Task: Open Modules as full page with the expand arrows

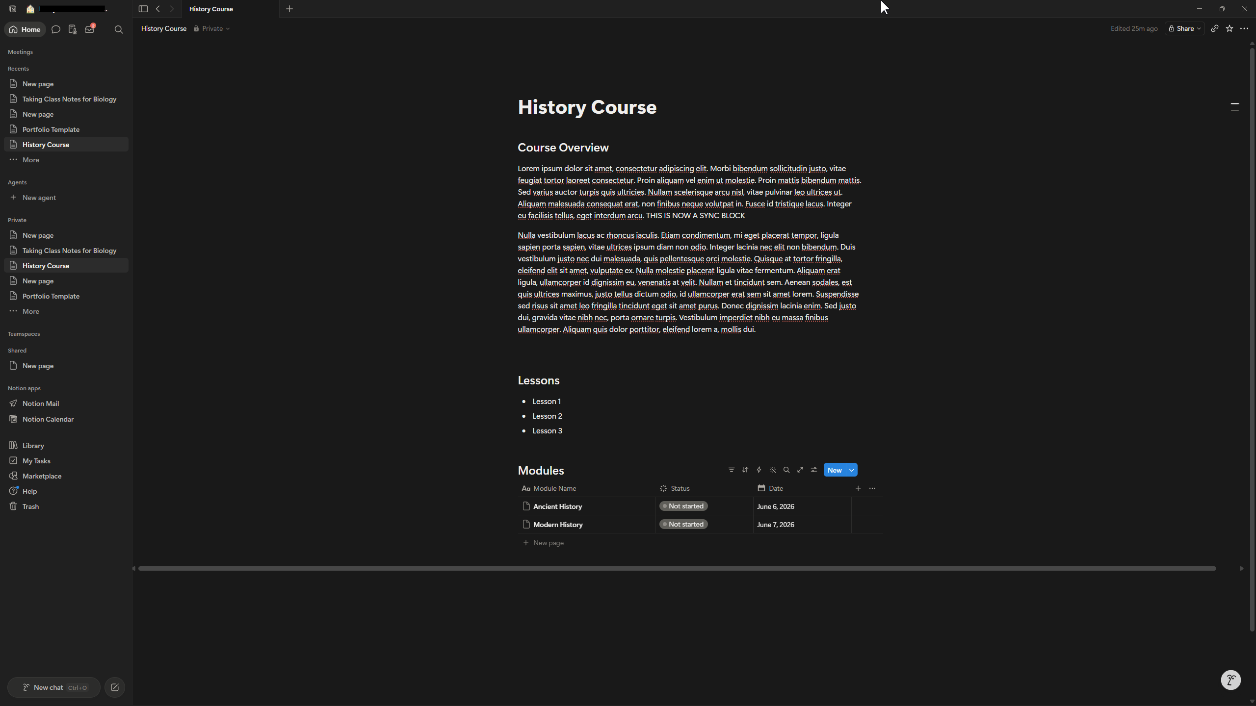Action: click(800, 470)
